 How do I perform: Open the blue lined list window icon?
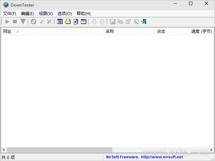pos(60,22)
